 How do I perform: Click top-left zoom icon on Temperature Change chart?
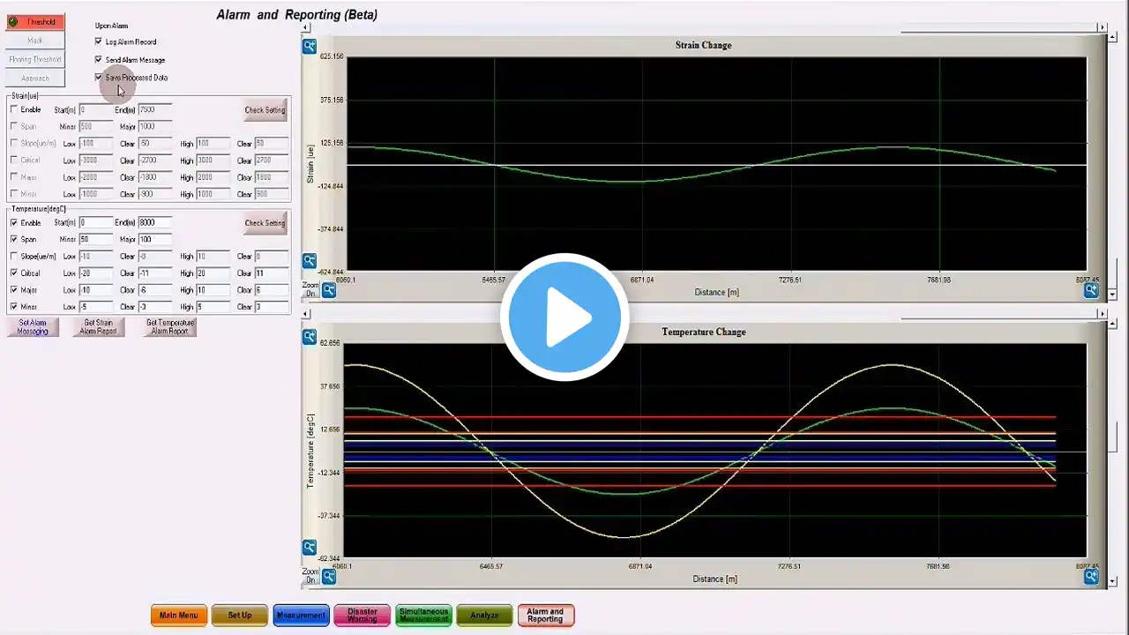click(x=309, y=336)
